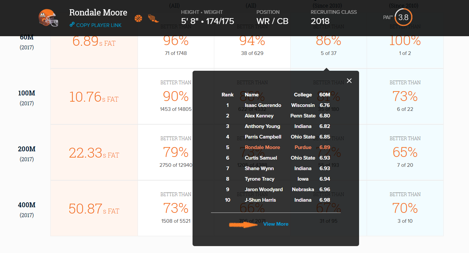Click the Penn State college entry
Screen dimensions: 469x253
coord(303,116)
